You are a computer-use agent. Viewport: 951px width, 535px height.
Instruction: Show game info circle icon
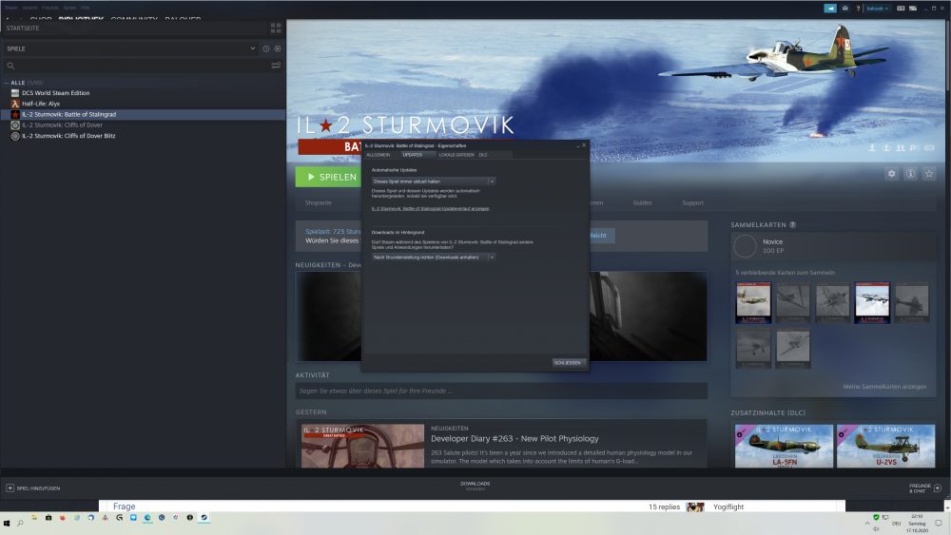910,174
